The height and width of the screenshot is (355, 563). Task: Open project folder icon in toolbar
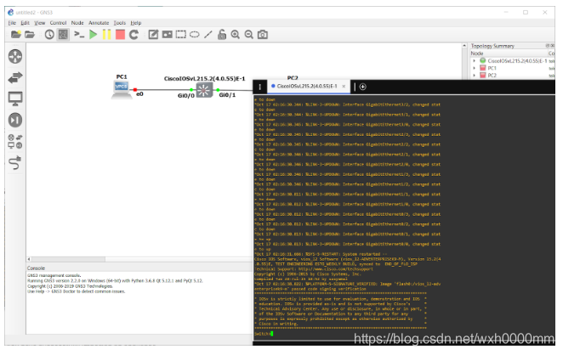(30, 35)
